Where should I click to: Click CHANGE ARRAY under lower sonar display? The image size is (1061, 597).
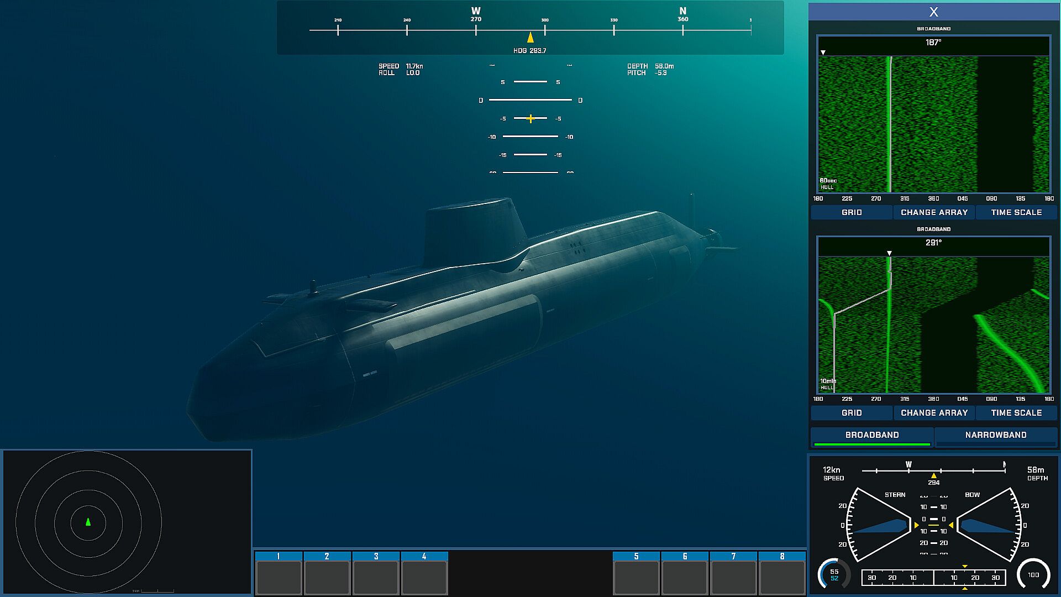(x=934, y=413)
